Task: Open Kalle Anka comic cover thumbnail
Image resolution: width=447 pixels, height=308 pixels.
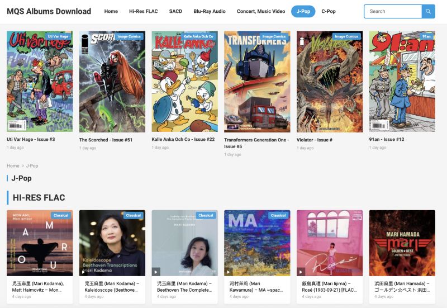Action: click(185, 82)
